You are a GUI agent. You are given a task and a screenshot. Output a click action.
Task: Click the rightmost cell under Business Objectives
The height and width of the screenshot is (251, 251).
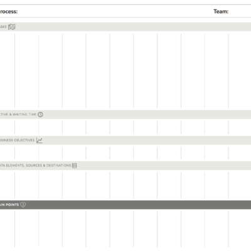240,152
